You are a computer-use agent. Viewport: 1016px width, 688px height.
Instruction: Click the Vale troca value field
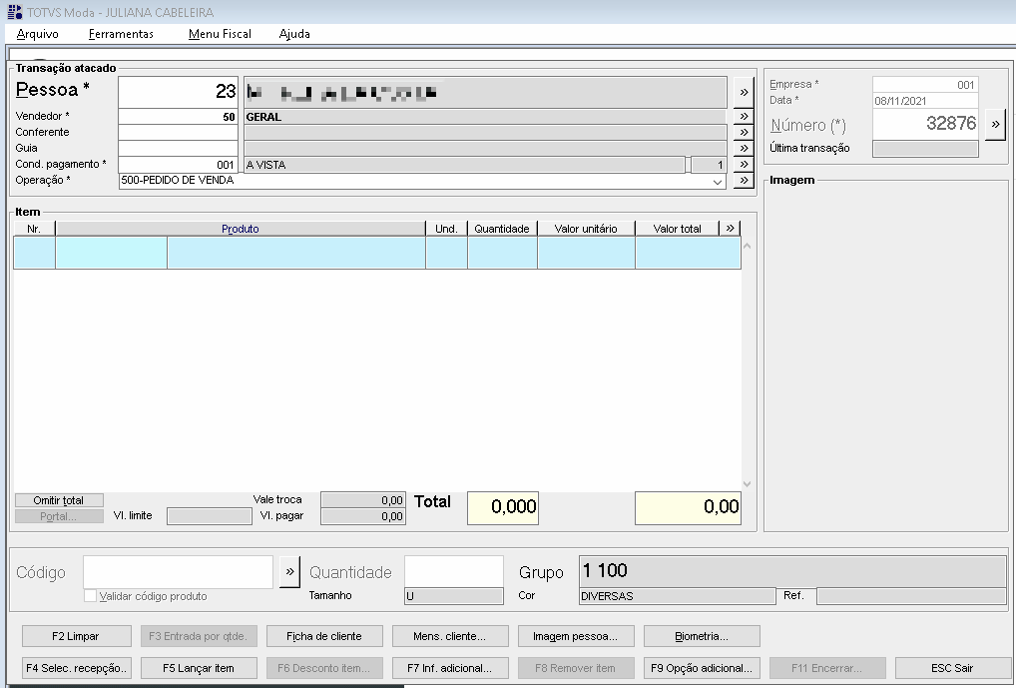pyautogui.click(x=363, y=500)
